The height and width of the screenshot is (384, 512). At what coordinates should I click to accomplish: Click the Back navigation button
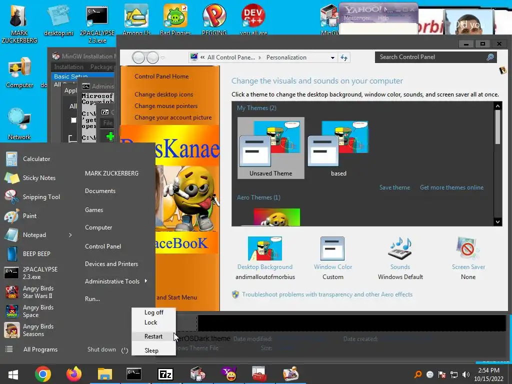click(138, 58)
